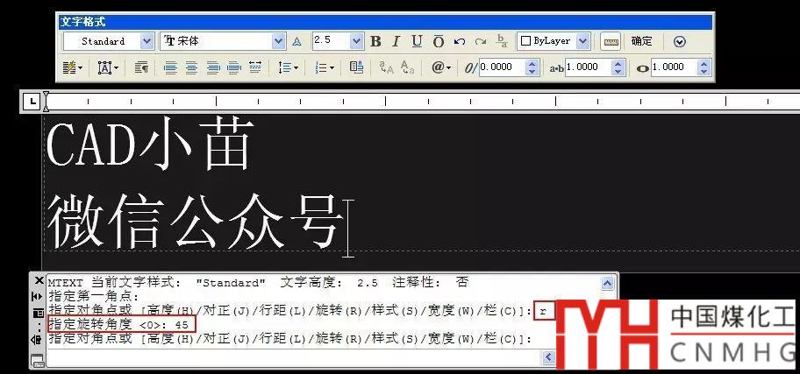Convert text to lowercase icon
Screen dimensions: 800x374
[x=407, y=67]
